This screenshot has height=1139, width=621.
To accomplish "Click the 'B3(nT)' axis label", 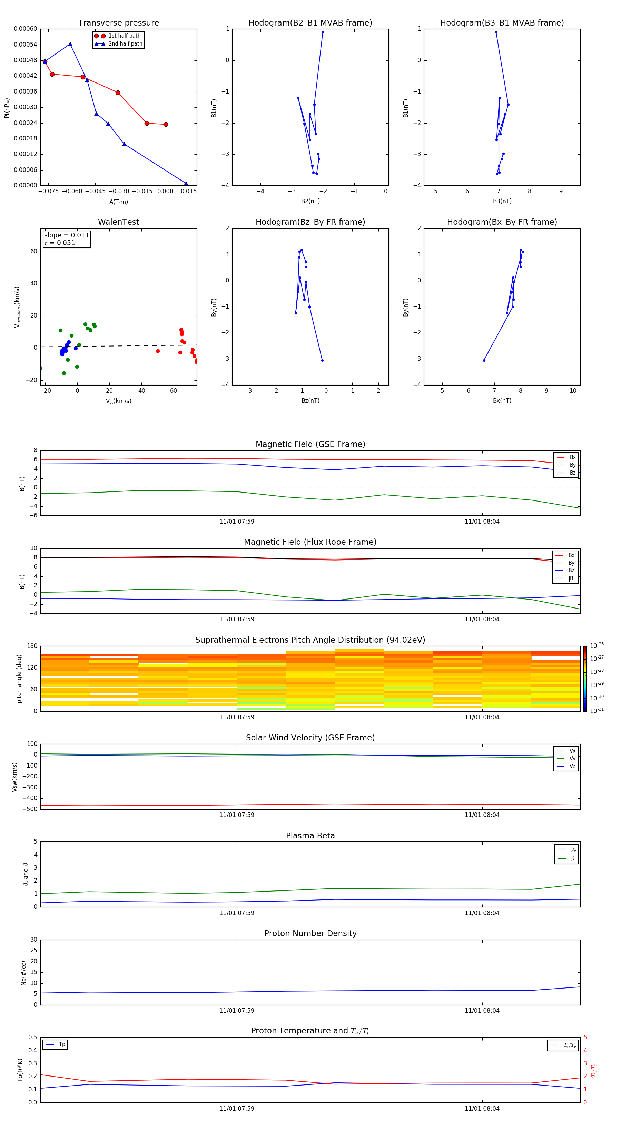I will (502, 201).
